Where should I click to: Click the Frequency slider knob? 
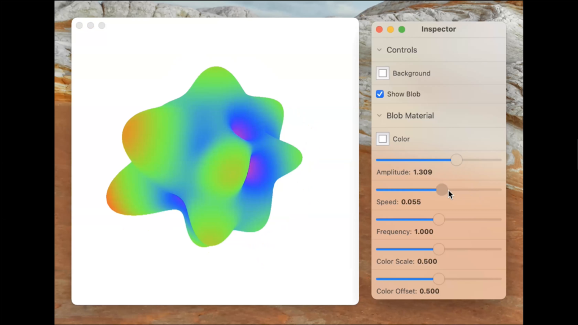pos(439,219)
